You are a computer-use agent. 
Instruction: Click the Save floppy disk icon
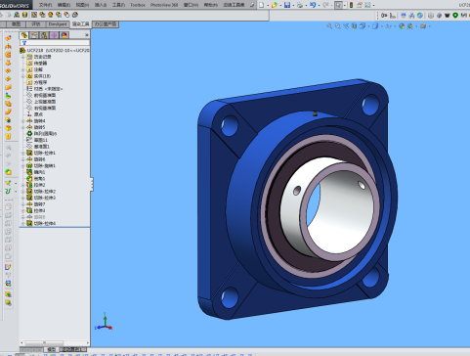(287, 5)
